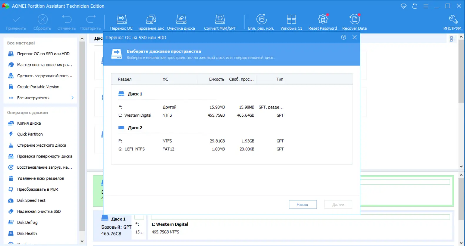Choose Удаление всех разделов
This screenshot has width=465, height=246.
40,178
